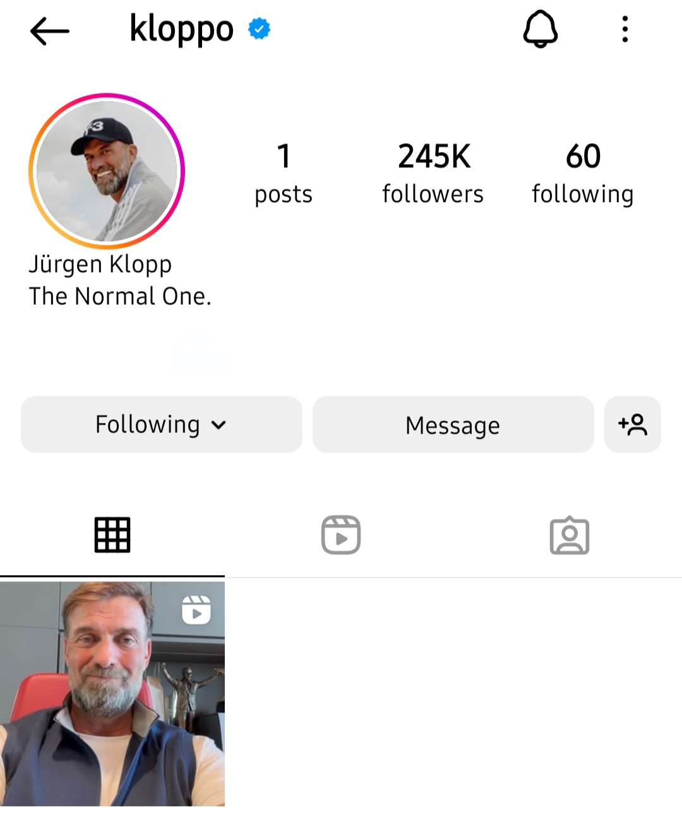
Task: Tap the reel icon on post thumbnail
Action: (x=196, y=610)
